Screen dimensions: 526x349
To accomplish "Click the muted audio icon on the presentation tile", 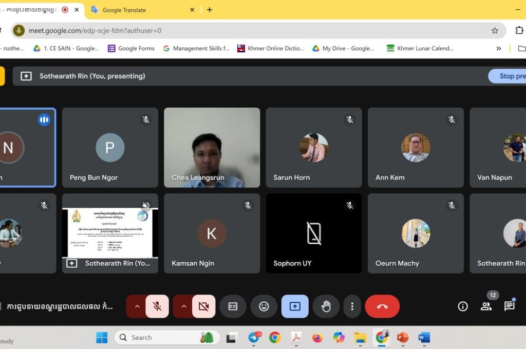I will [146, 205].
